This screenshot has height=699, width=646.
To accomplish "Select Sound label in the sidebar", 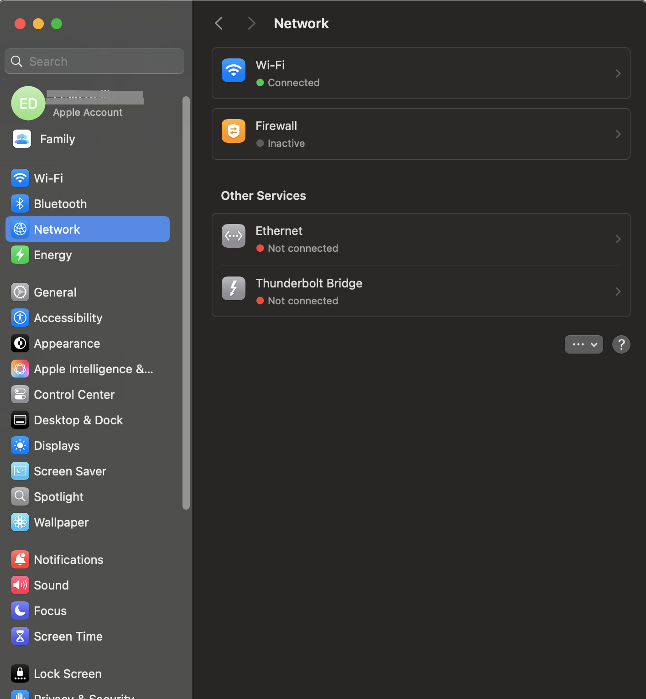I will (52, 585).
